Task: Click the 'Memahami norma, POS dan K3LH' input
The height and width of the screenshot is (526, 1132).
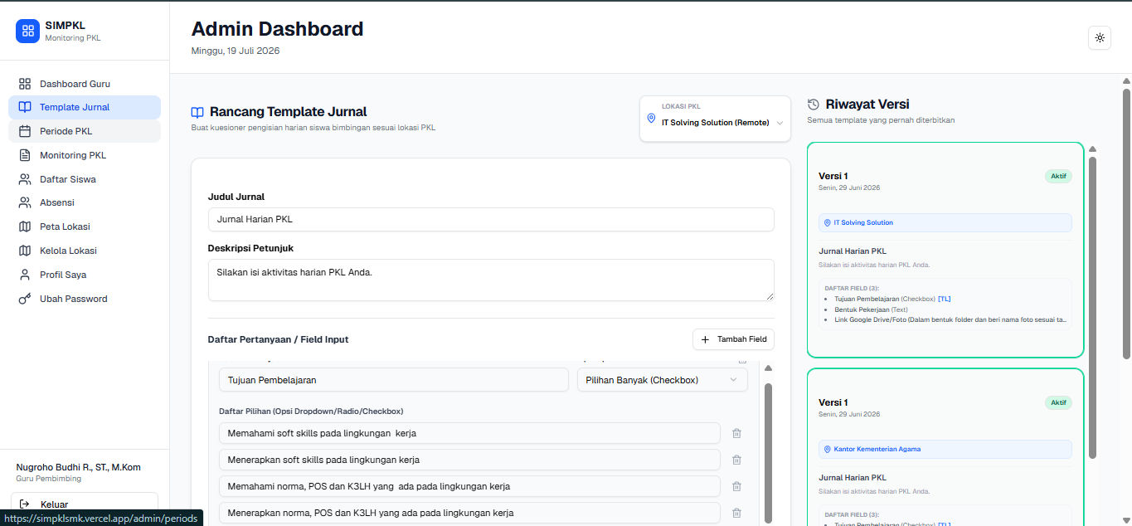Action: (x=469, y=486)
